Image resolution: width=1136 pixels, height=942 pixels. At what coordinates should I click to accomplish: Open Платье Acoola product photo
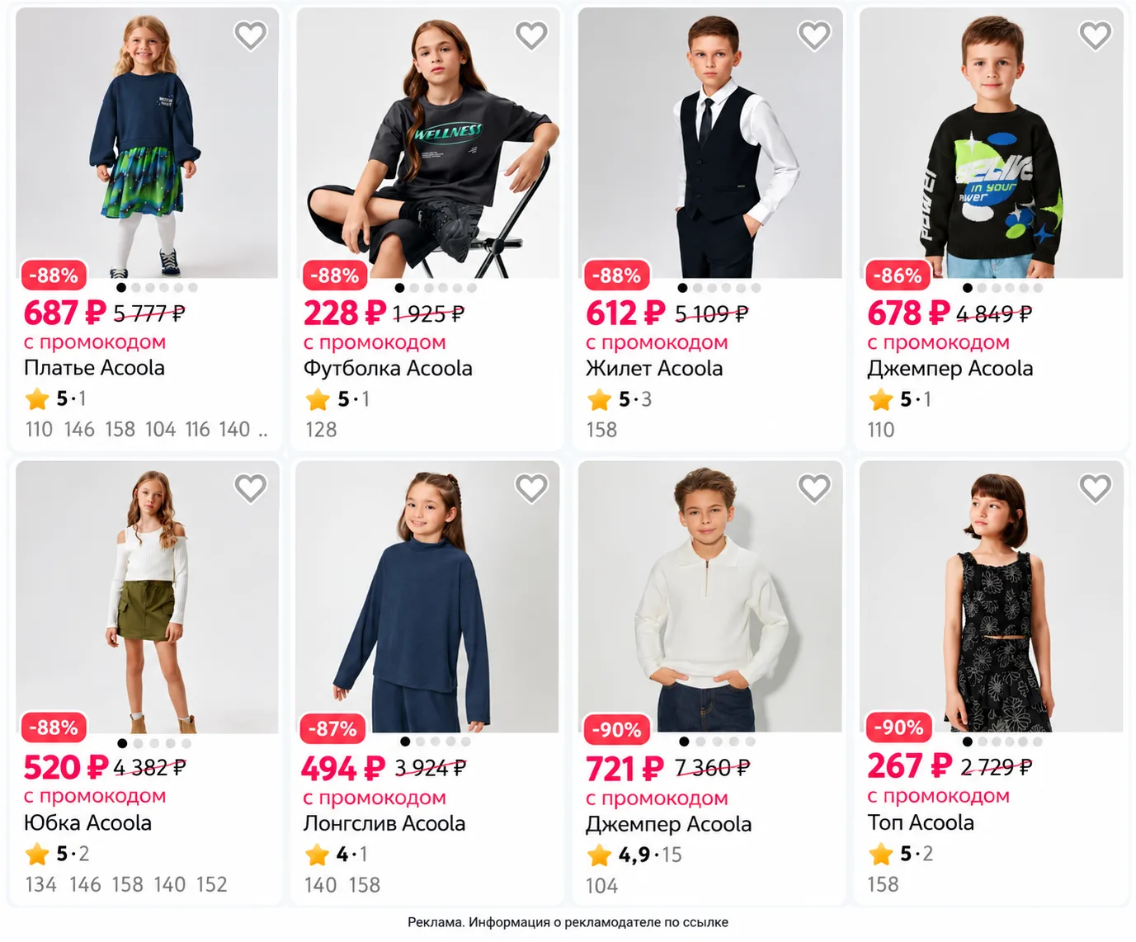coord(147,143)
